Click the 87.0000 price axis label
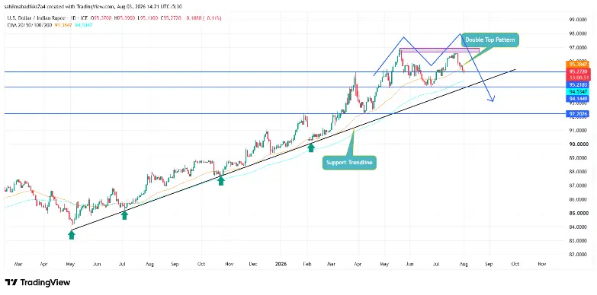Viewport: 597px width, 295px height. click(x=579, y=186)
